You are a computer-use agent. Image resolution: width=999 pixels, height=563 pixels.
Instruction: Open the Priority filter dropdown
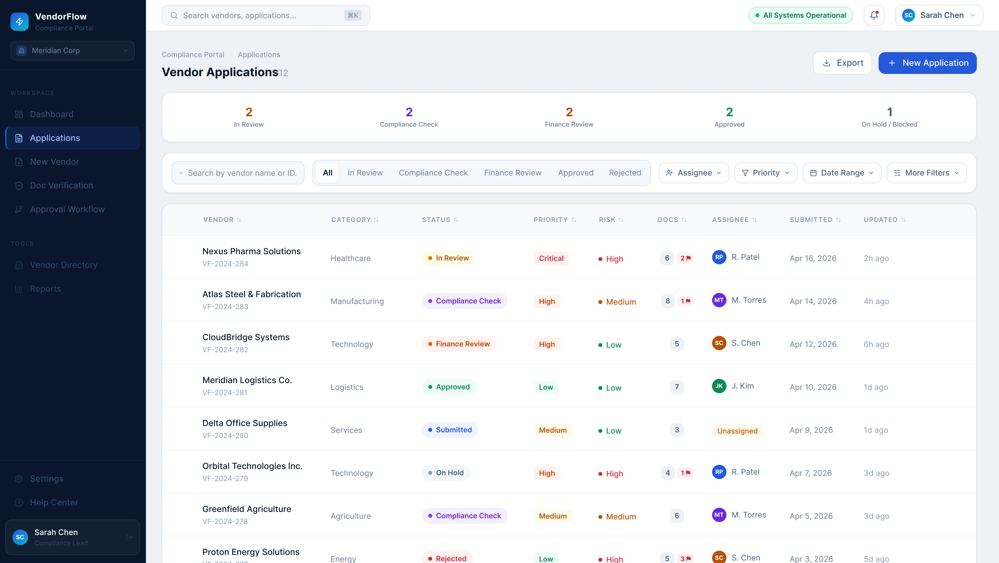[765, 173]
